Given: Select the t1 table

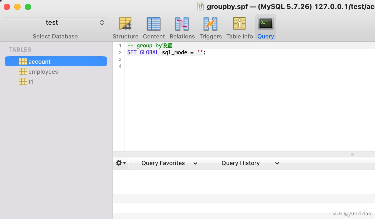Looking at the screenshot, I should pyautogui.click(x=31, y=82).
